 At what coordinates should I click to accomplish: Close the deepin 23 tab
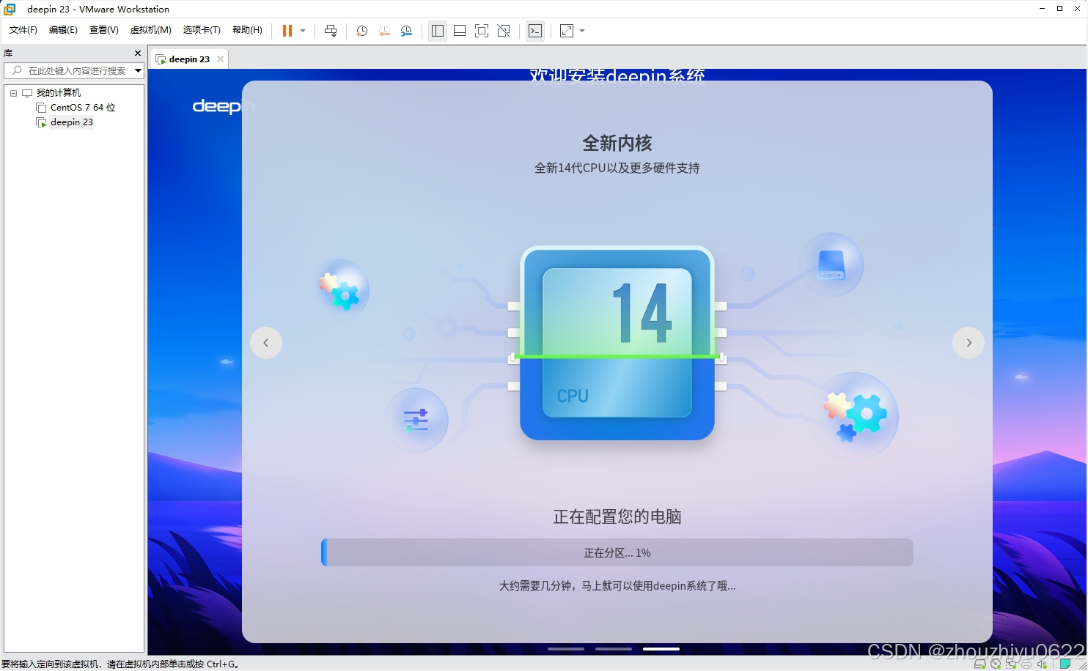220,59
